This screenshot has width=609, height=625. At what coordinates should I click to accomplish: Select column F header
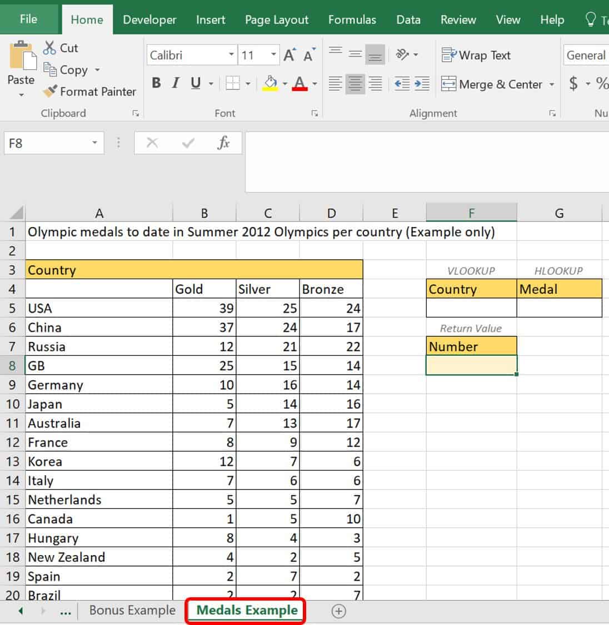[x=471, y=213]
